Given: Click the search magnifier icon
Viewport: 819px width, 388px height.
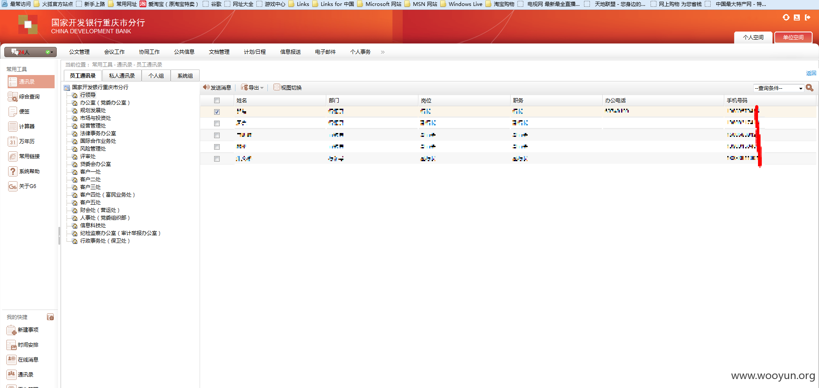Looking at the screenshot, I should (810, 88).
